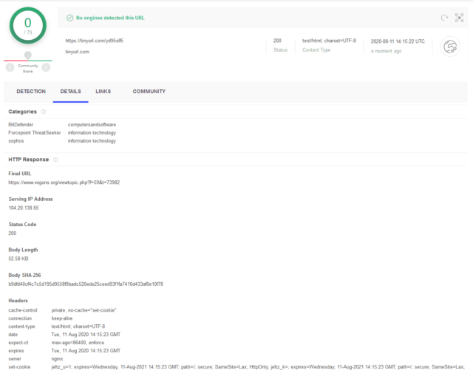473x373 pixels.
Task: Click the community score marker pin
Action: pos(28,55)
